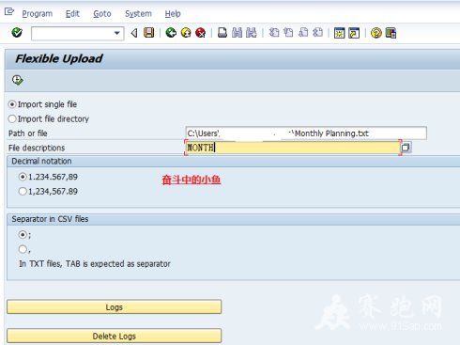The image size is (460, 345).
Task: Click the Create Shortcut icon
Action: [354, 33]
